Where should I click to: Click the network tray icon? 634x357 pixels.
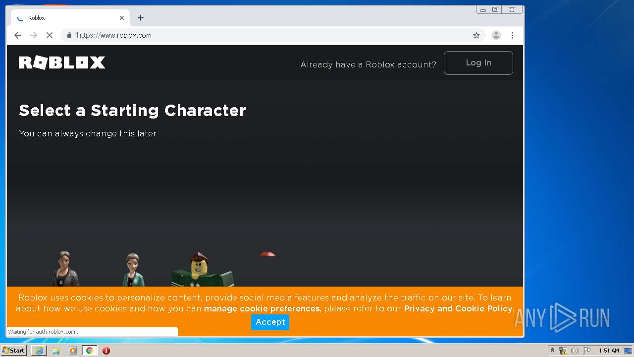563,351
